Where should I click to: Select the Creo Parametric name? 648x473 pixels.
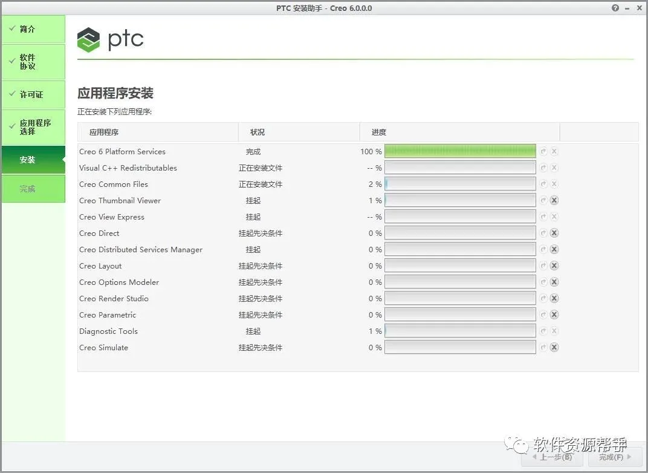click(108, 315)
